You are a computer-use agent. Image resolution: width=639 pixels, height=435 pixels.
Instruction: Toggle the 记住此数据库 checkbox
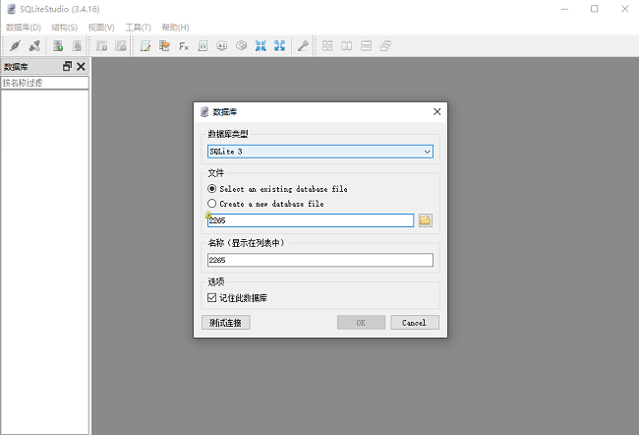(212, 297)
